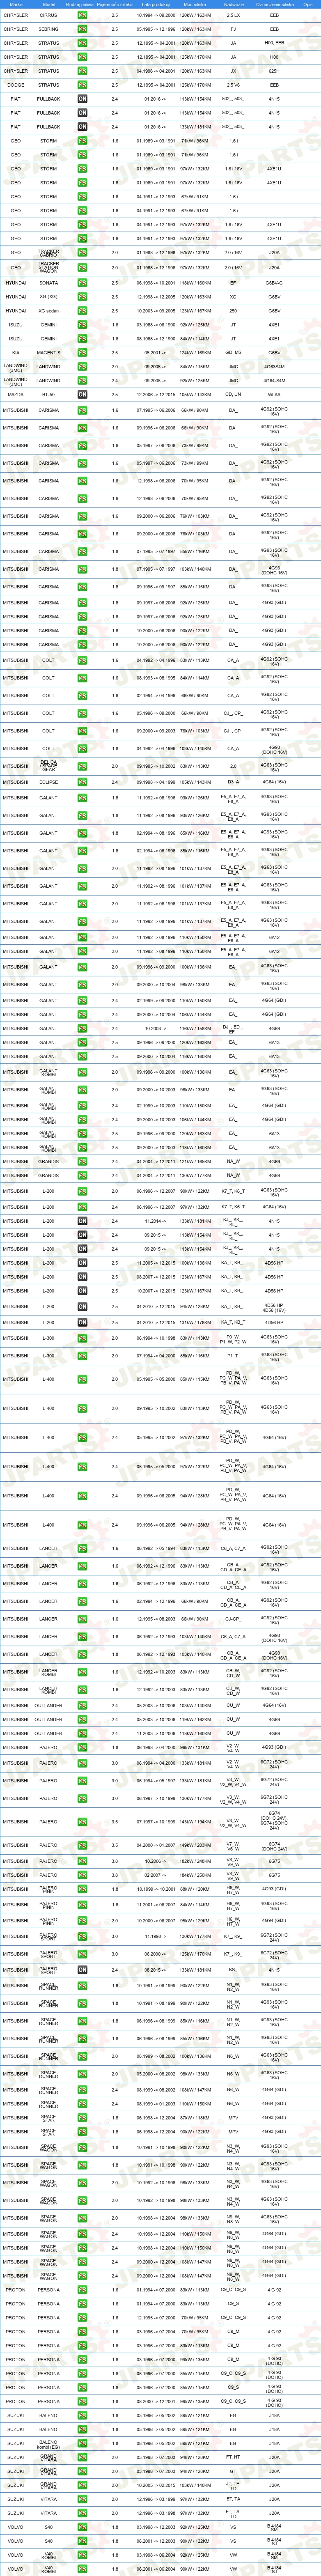
Task: Click the 'TRACKER CABRIO' model cell
Action: click(48, 253)
